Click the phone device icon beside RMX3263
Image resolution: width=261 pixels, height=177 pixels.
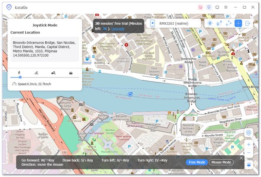[153, 23]
